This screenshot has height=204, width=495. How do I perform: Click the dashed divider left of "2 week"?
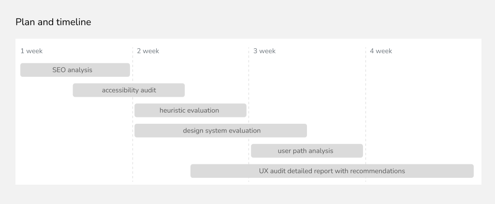pyautogui.click(x=132, y=155)
